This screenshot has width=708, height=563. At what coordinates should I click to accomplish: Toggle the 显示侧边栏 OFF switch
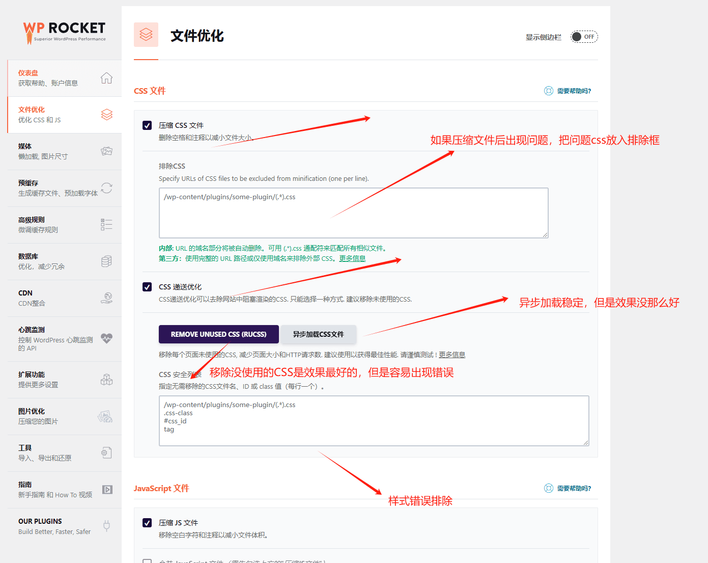tap(584, 37)
